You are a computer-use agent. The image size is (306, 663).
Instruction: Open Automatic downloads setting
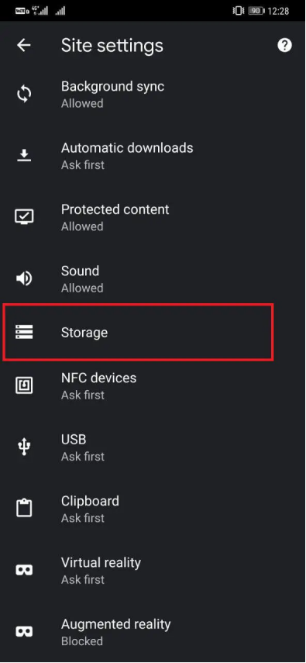153,156
